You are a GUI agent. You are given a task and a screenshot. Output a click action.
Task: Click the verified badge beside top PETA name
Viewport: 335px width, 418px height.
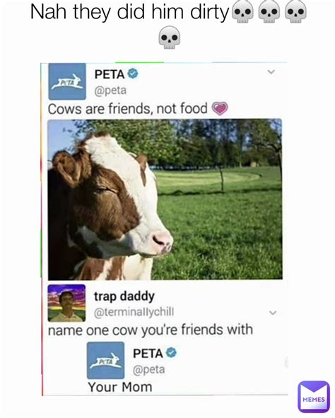click(x=133, y=73)
